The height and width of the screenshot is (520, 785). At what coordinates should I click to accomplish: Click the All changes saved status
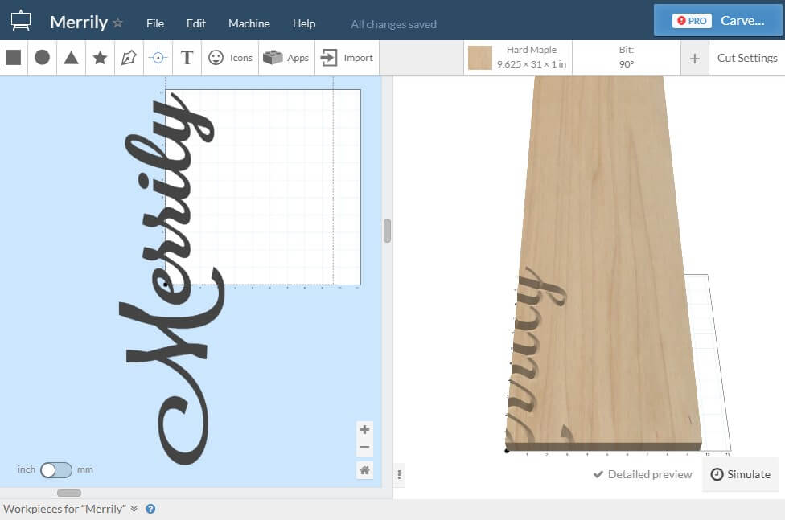pos(393,24)
